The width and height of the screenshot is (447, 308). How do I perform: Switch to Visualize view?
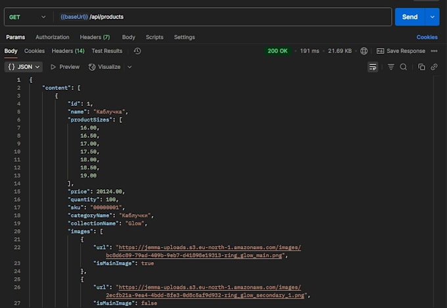pos(105,67)
